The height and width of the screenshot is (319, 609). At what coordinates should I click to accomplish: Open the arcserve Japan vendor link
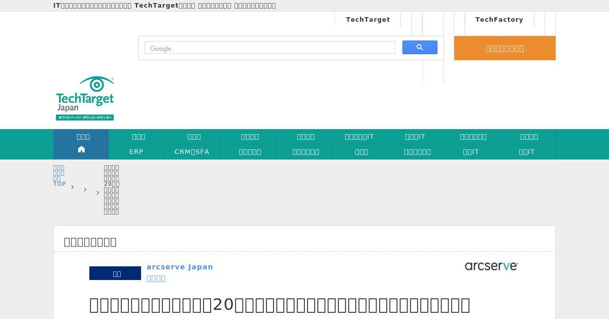180,267
